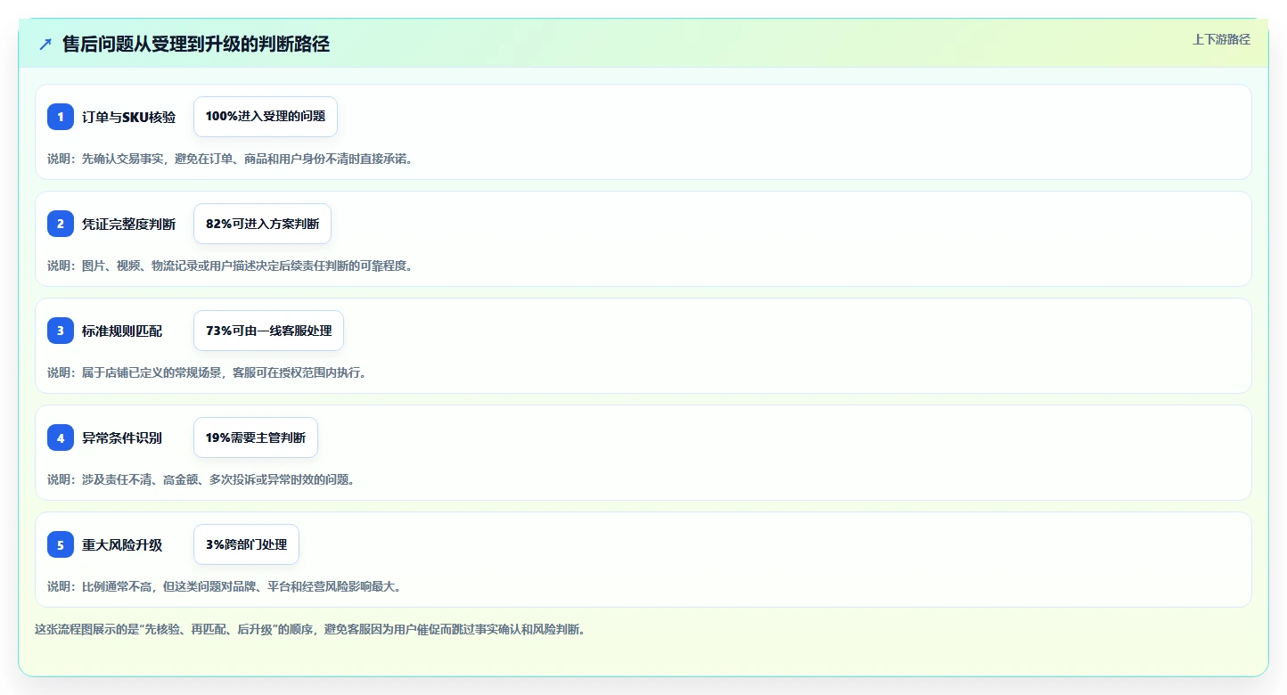Click the 82%可进入方案判断 pill

pos(262,224)
